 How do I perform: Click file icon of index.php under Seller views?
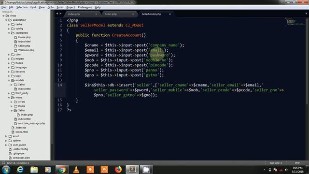point(18,115)
